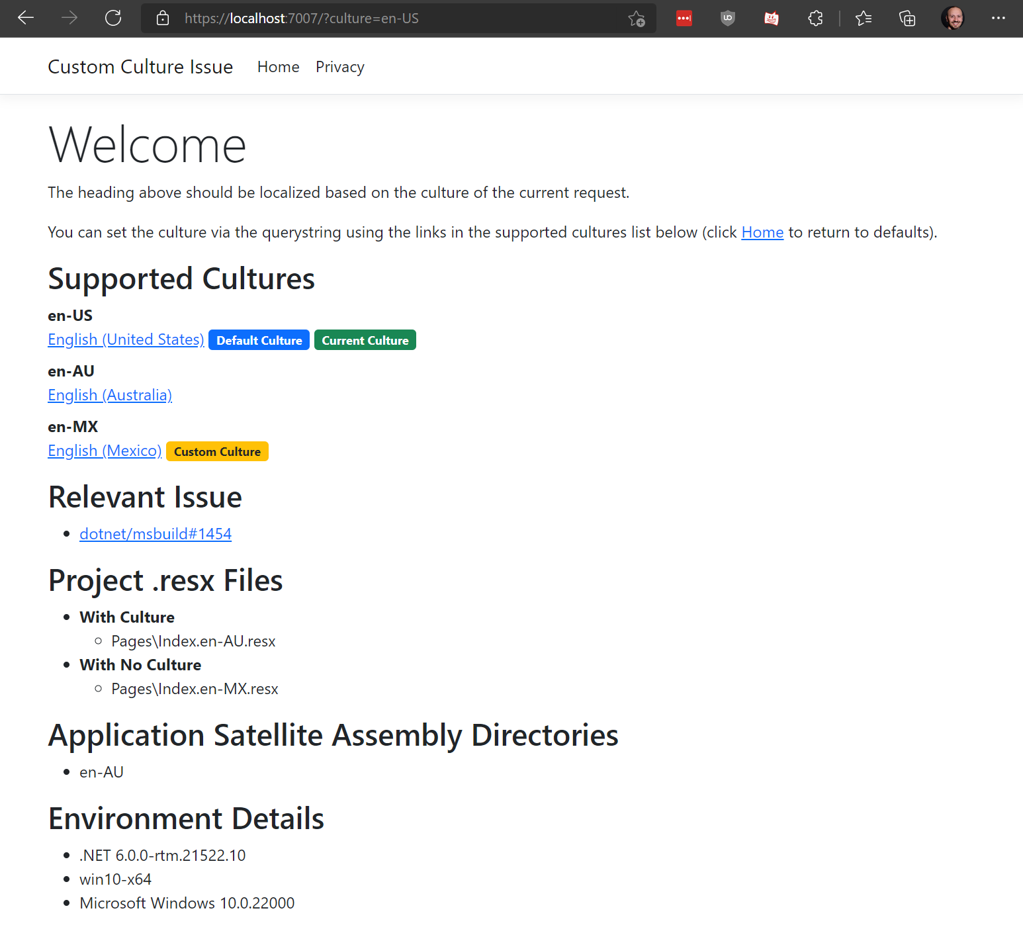Screen dimensions: 1023x931
Task: Reload the page with refresh icon
Action: click(113, 18)
